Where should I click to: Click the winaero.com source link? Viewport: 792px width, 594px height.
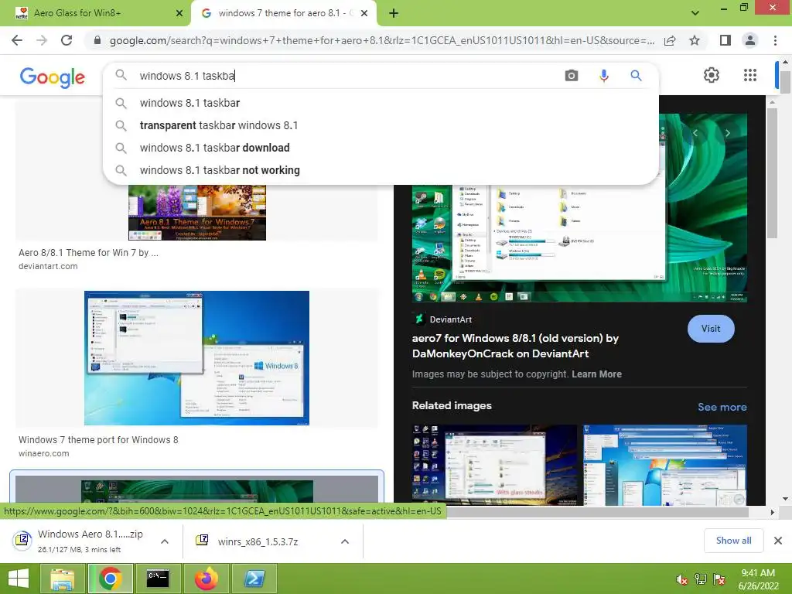point(44,453)
